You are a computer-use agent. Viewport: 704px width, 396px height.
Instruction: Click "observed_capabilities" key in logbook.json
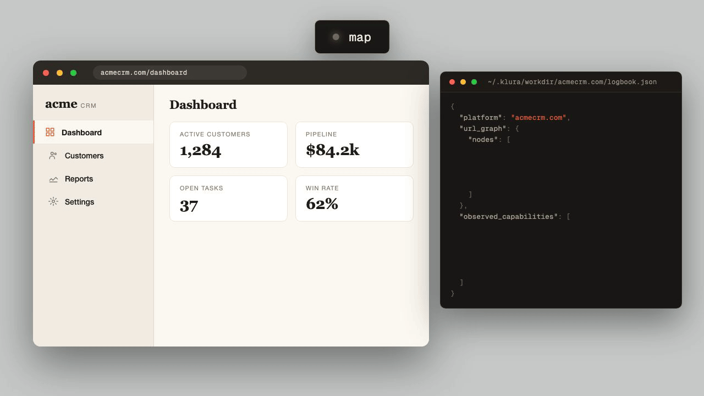(509, 216)
